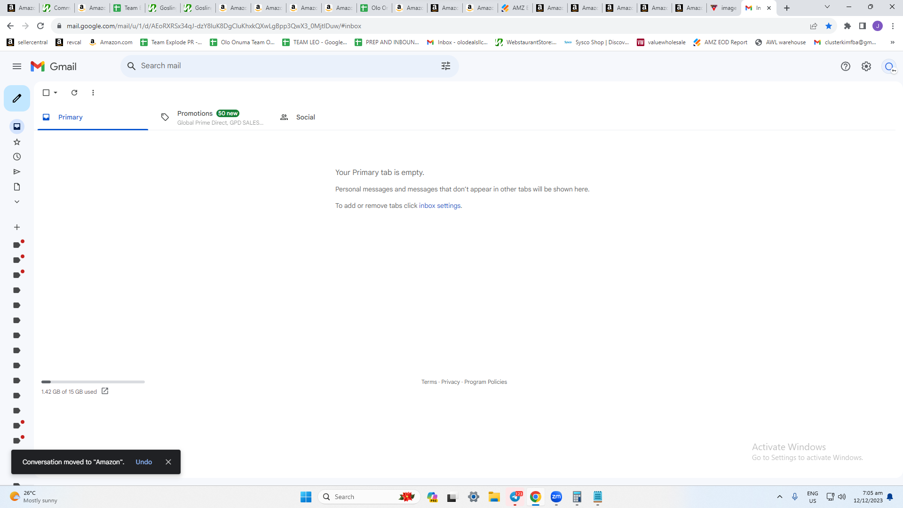Open the Terms link
This screenshot has height=508, width=903.
pos(429,382)
